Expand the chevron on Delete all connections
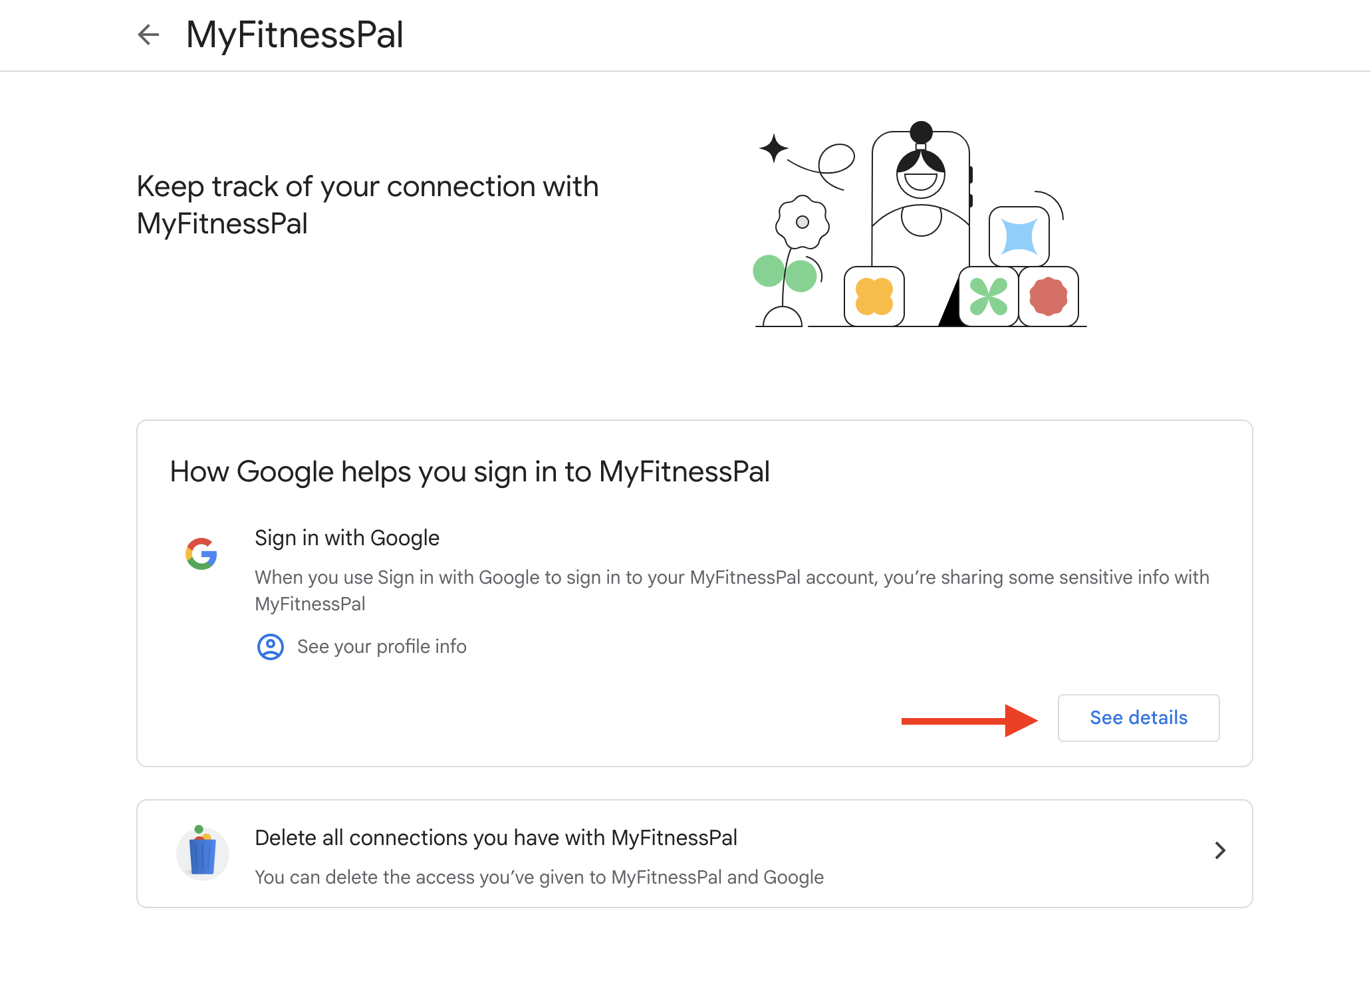 [x=1219, y=851]
